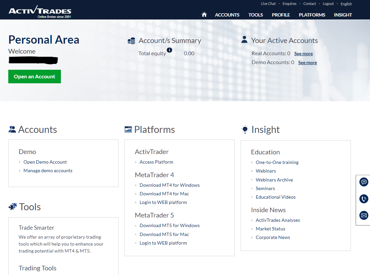Click the puzzle pieces icon next to Tools

point(13,207)
